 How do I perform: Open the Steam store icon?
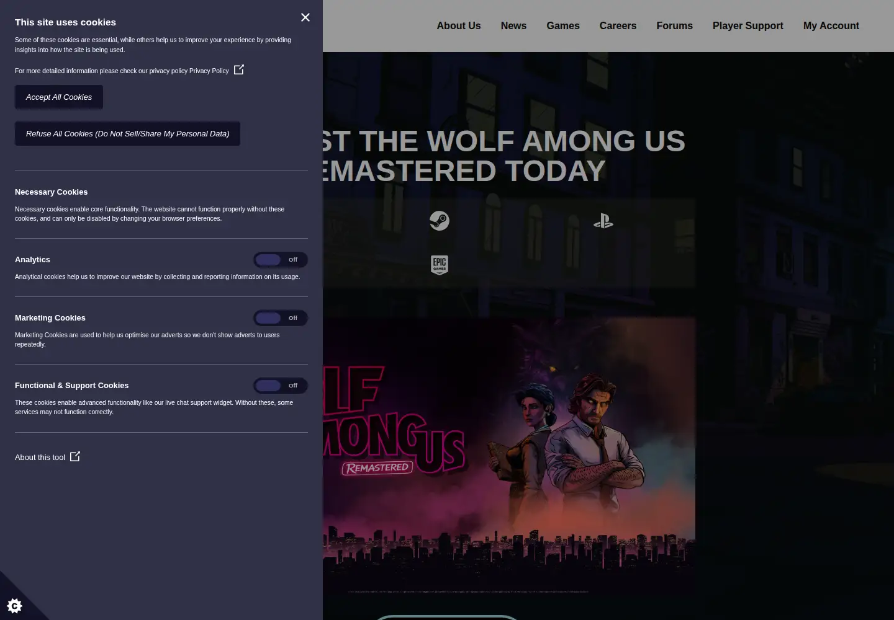(x=440, y=221)
